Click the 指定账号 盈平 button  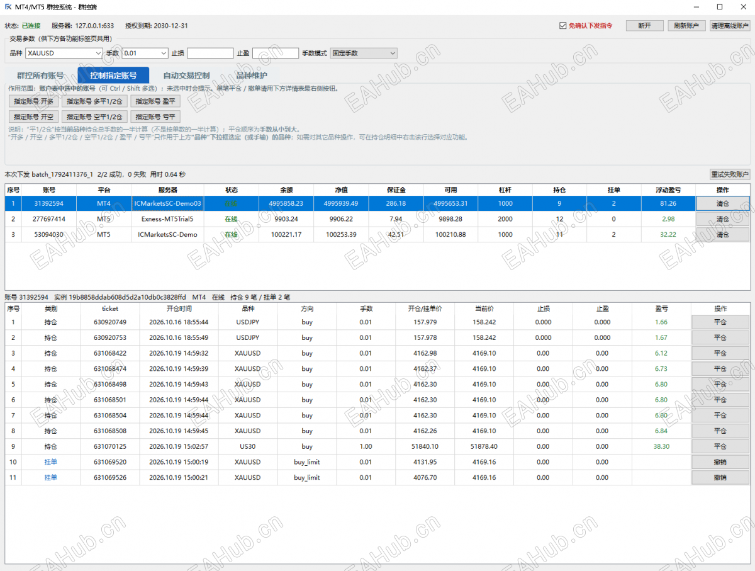coord(155,101)
